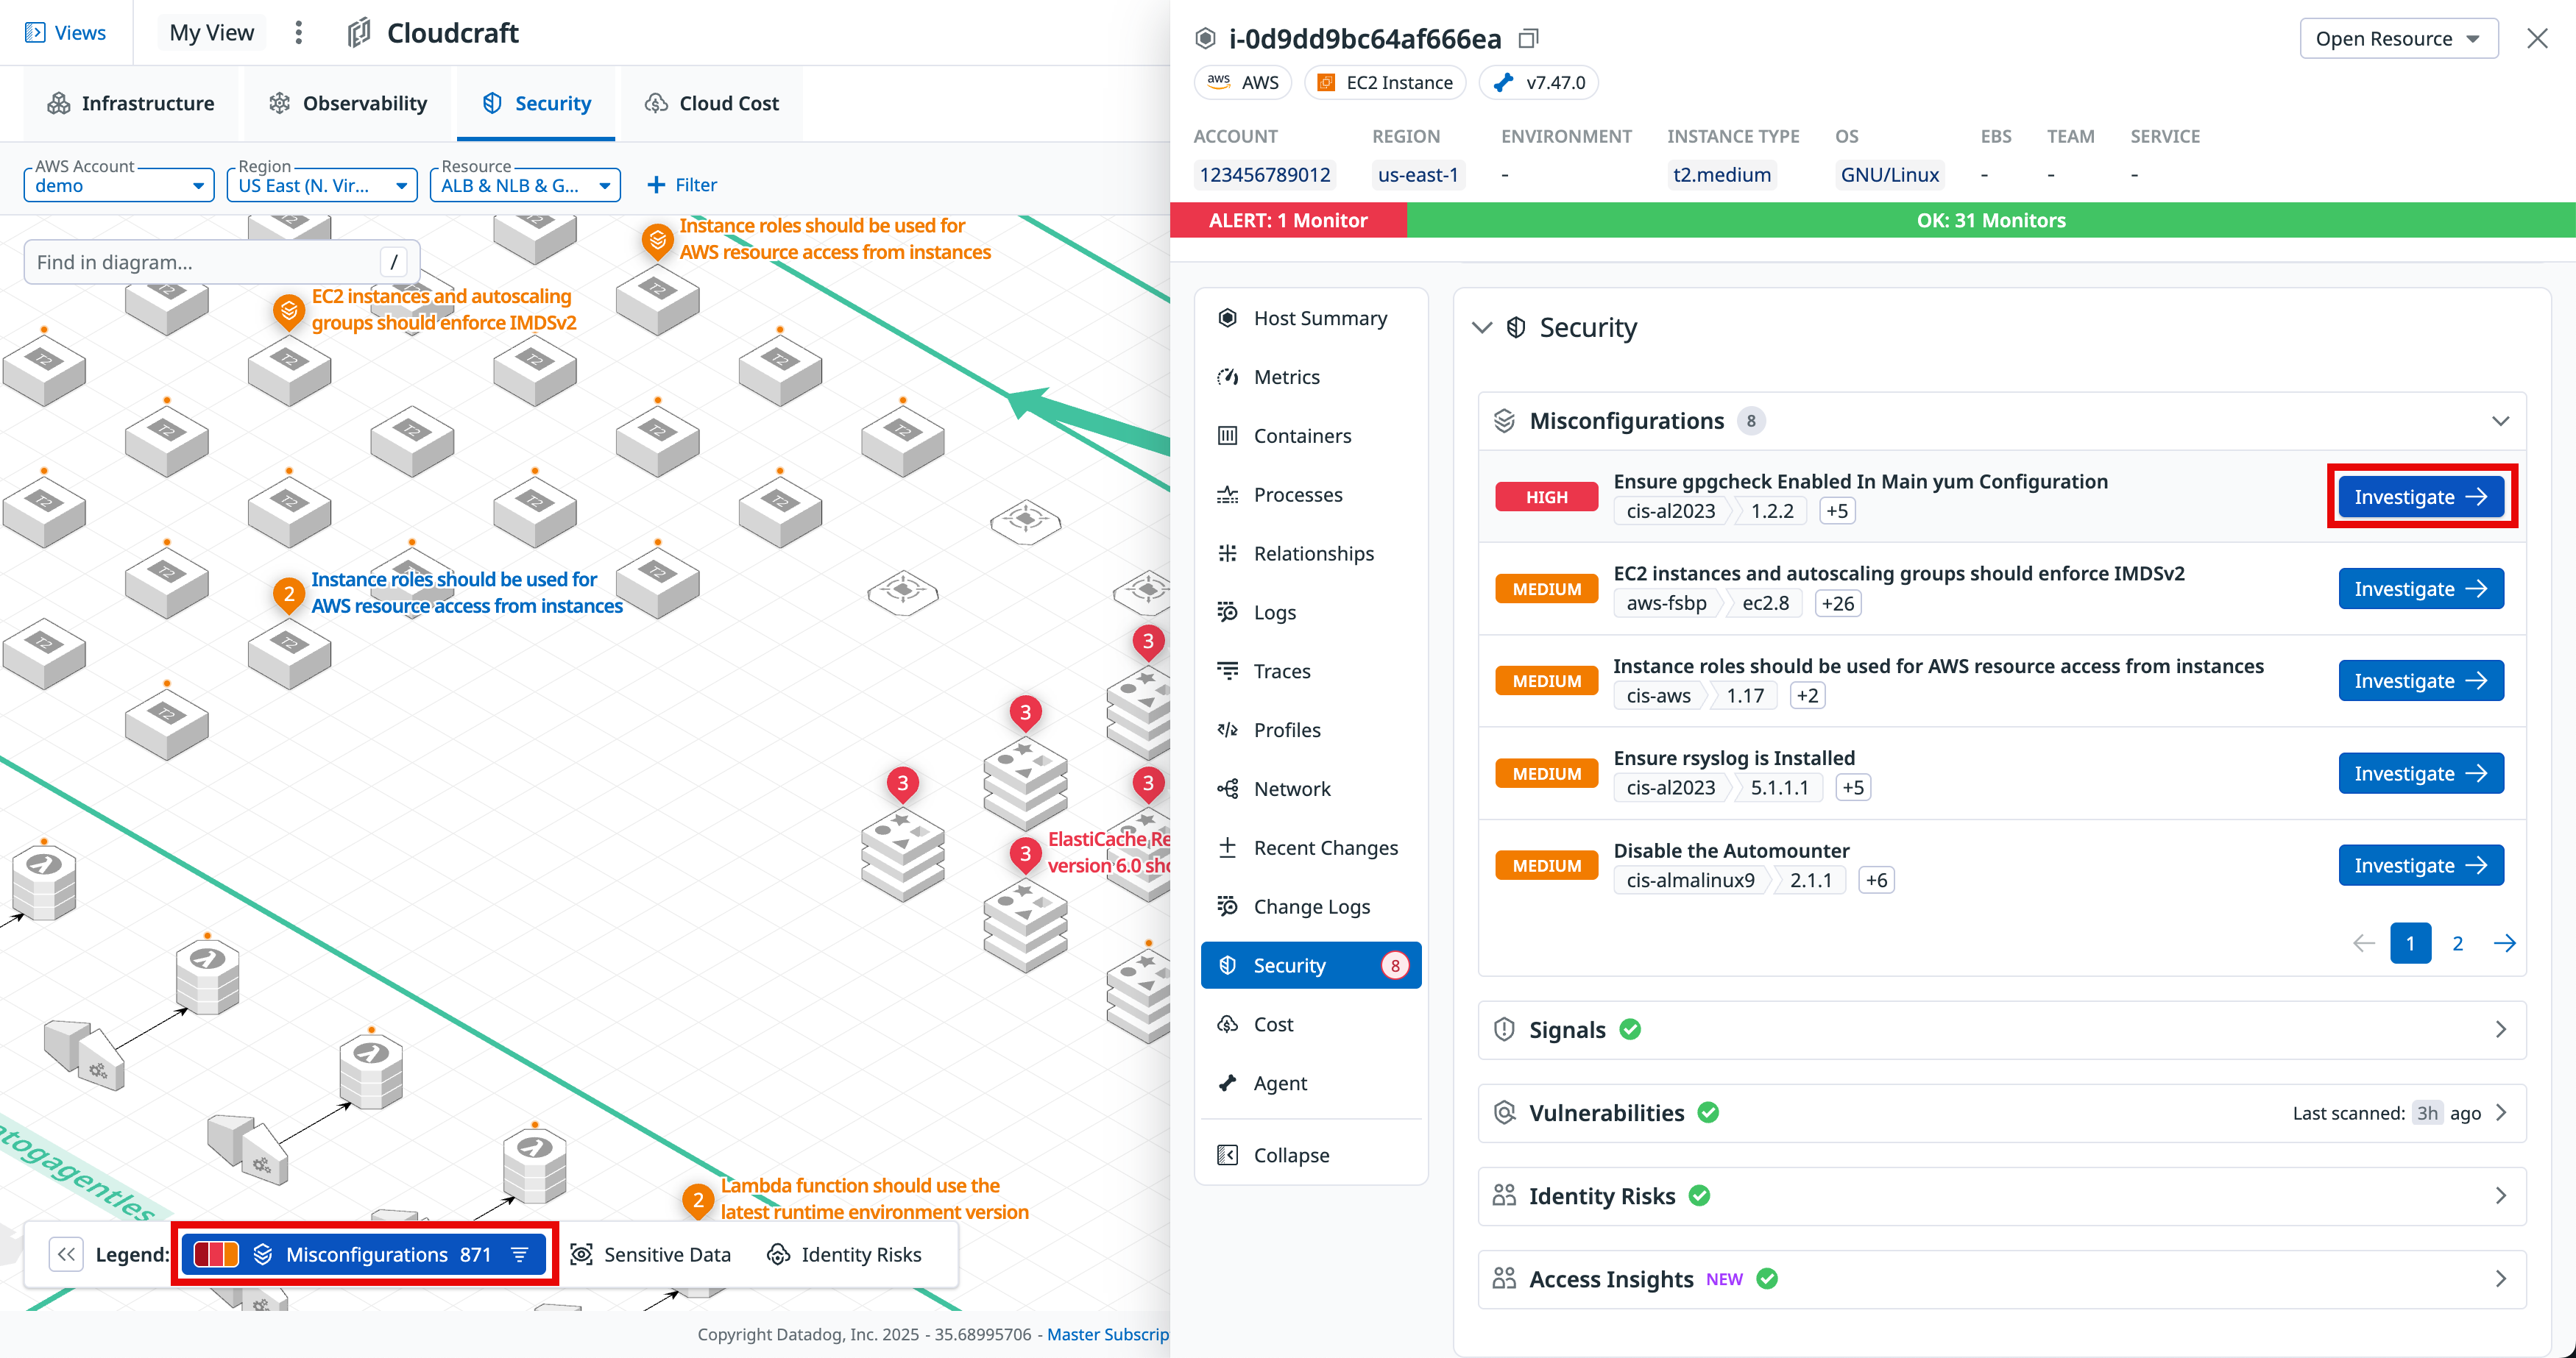Collapse the side navigation menu

(1311, 1155)
